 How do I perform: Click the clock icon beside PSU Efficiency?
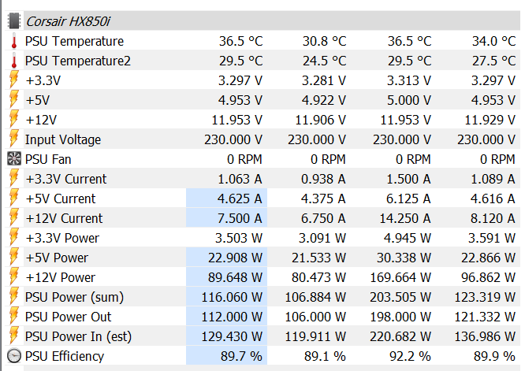pos(14,356)
